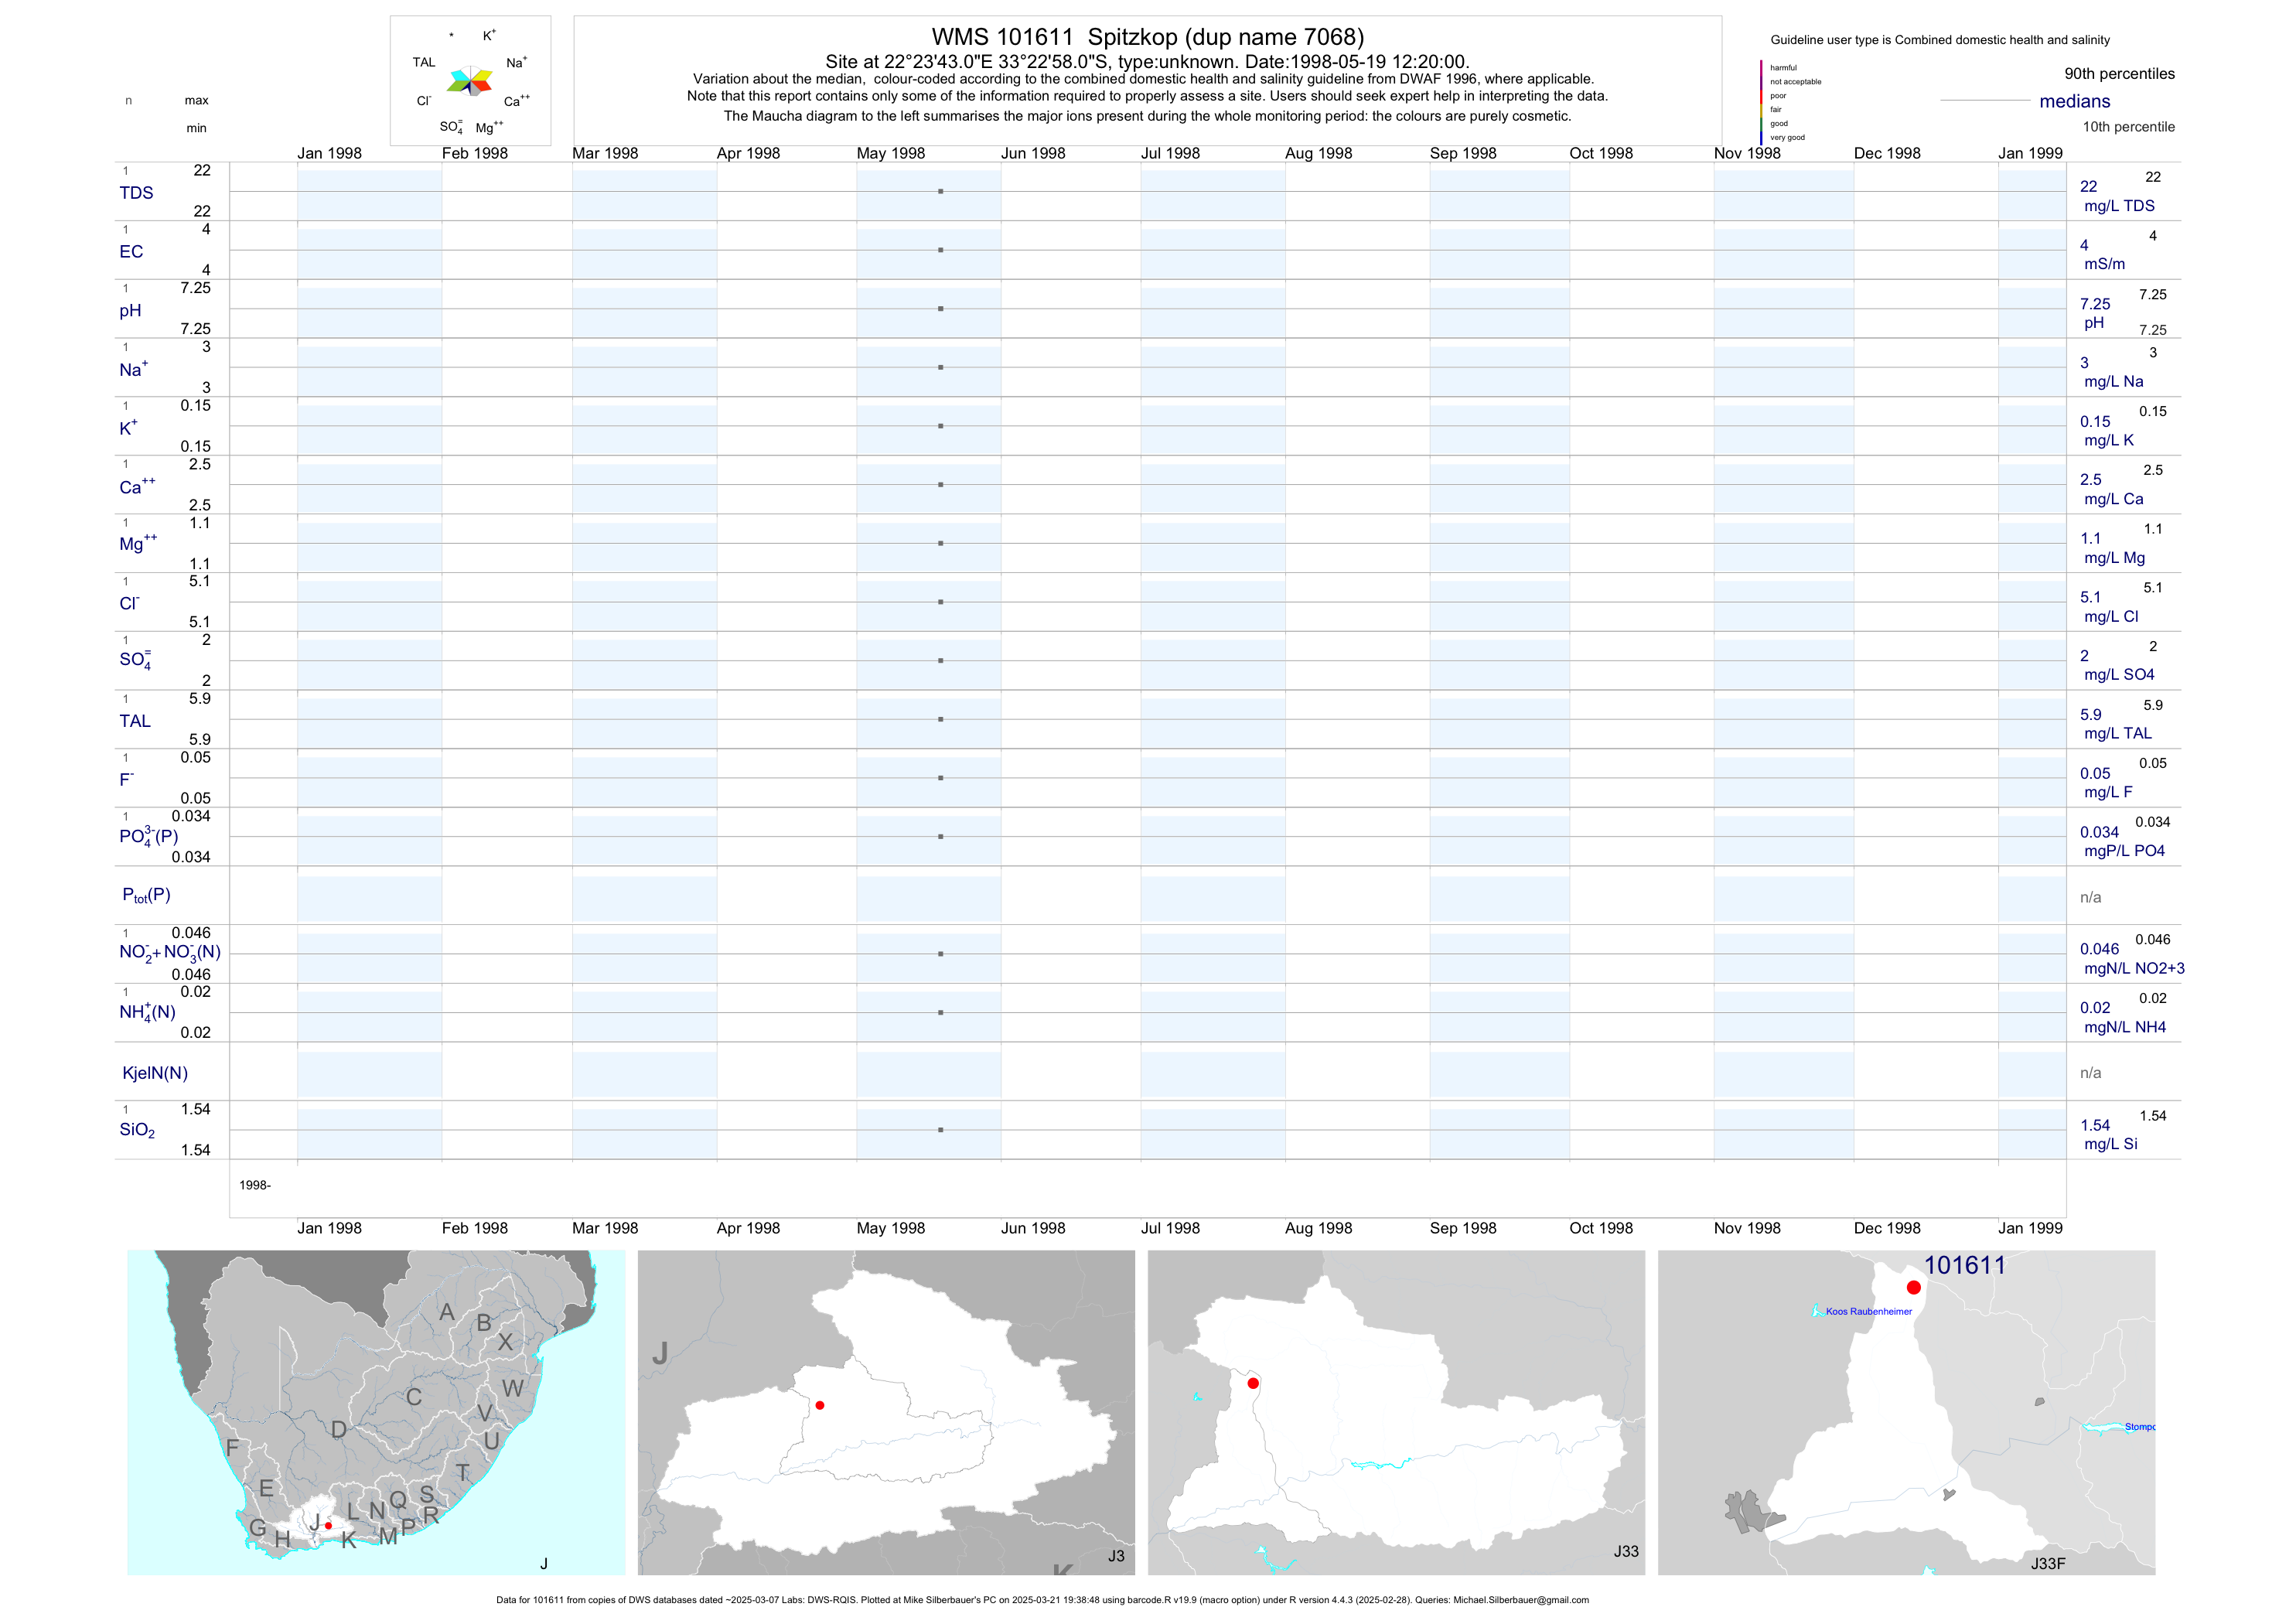2296x1624 pixels.
Task: Click the TDS row label
Action: [x=136, y=193]
